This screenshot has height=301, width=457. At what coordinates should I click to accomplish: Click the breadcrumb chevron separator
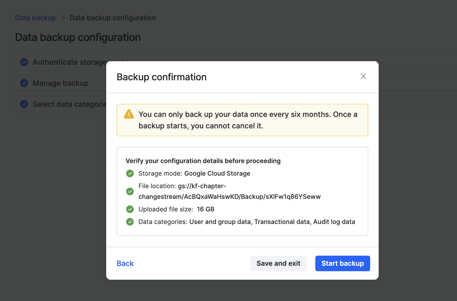(x=63, y=18)
